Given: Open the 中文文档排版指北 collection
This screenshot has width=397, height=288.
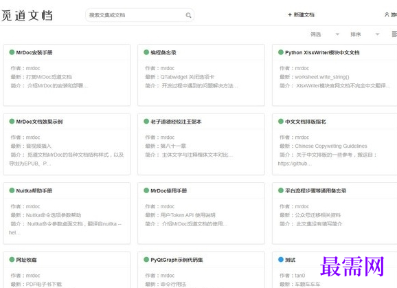Looking at the screenshot, I should [306, 122].
